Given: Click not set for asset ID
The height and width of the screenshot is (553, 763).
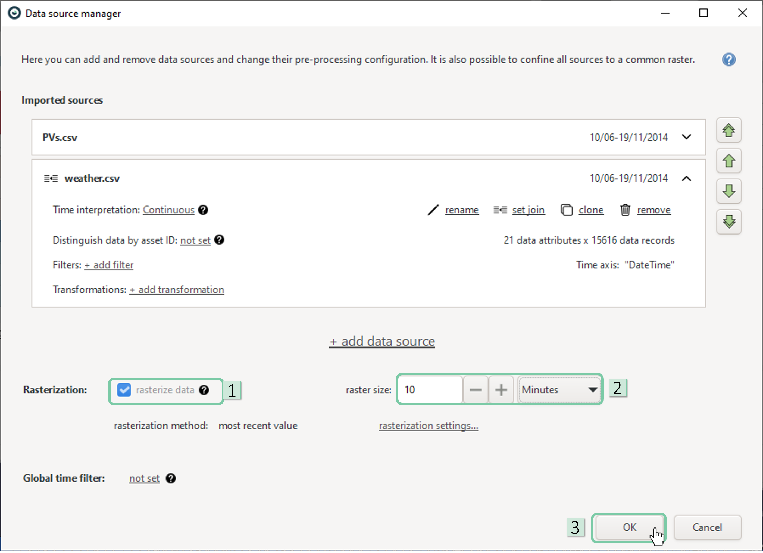Looking at the screenshot, I should [195, 240].
